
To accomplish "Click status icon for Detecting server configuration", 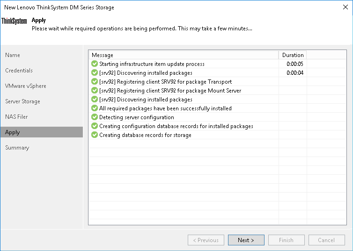I will pyautogui.click(x=95, y=117).
